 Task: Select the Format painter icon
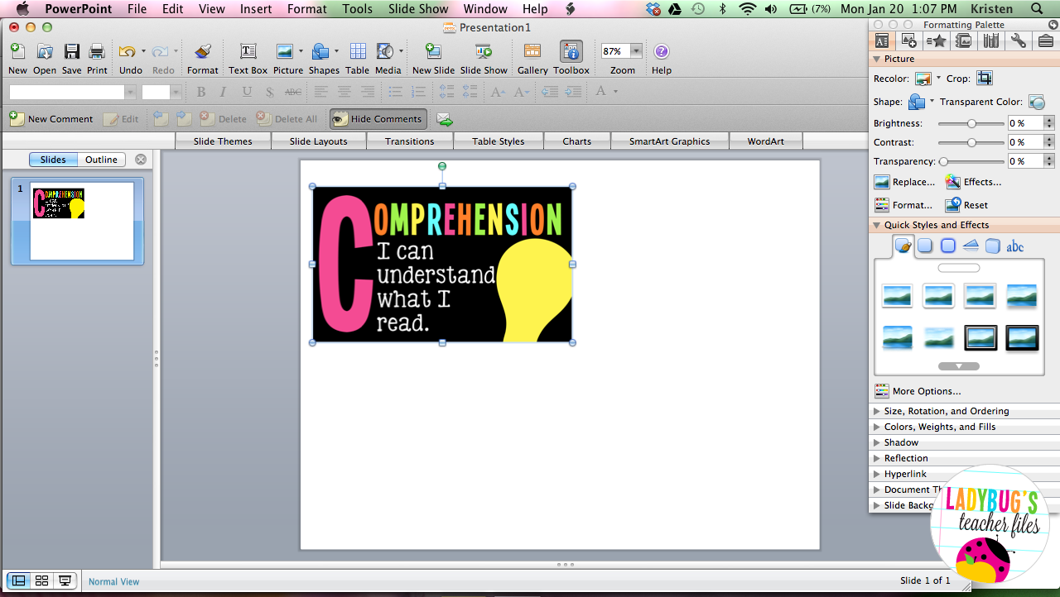point(203,52)
